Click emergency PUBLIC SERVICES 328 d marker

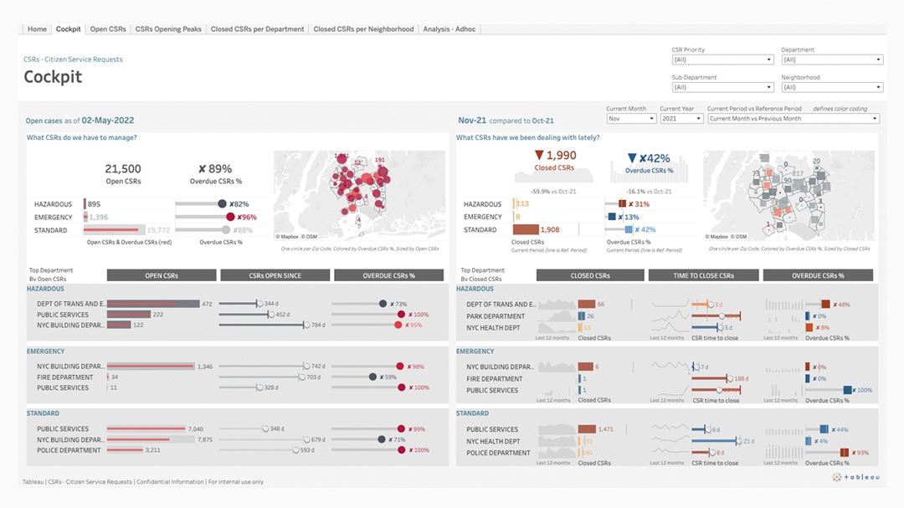click(x=260, y=387)
